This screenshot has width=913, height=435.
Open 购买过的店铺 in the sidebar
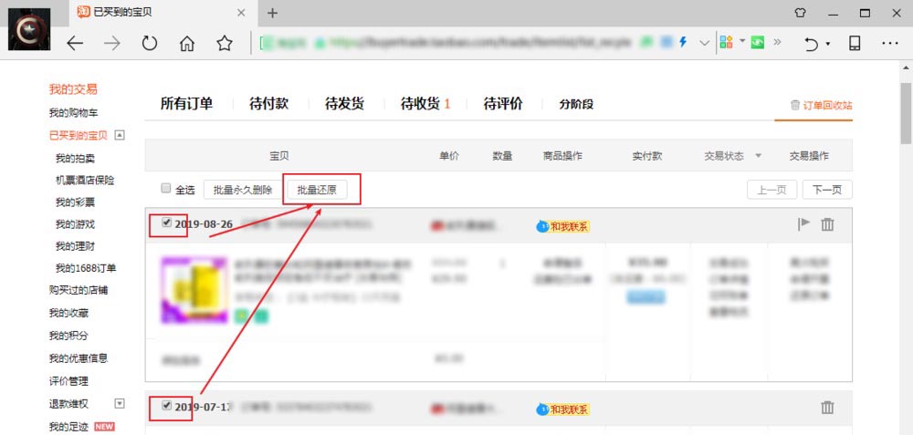[78, 290]
